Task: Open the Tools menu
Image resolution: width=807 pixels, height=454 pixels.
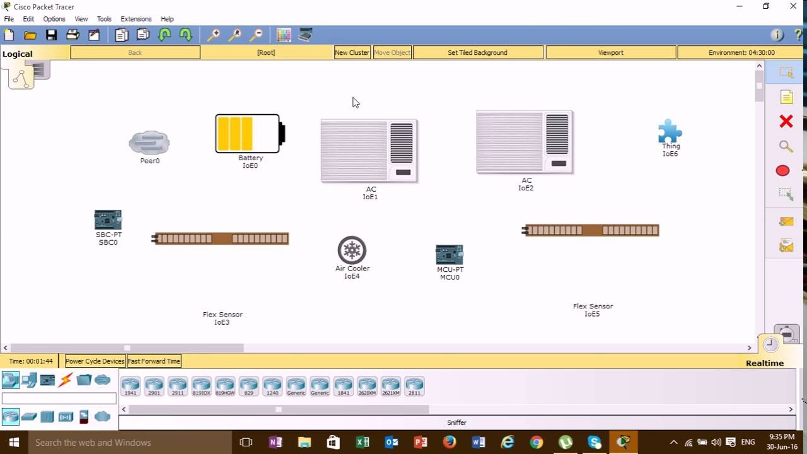Action: [104, 19]
